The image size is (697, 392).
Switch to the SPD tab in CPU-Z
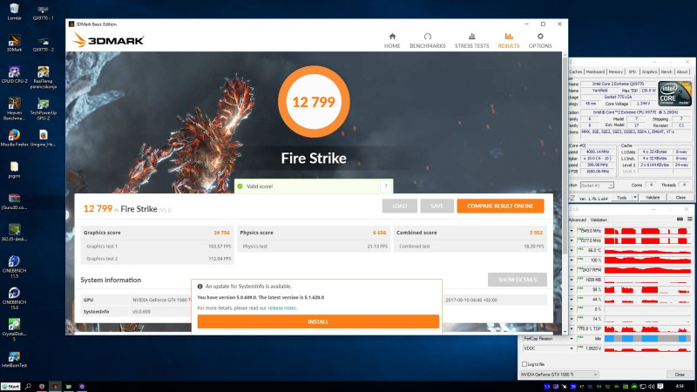[633, 71]
